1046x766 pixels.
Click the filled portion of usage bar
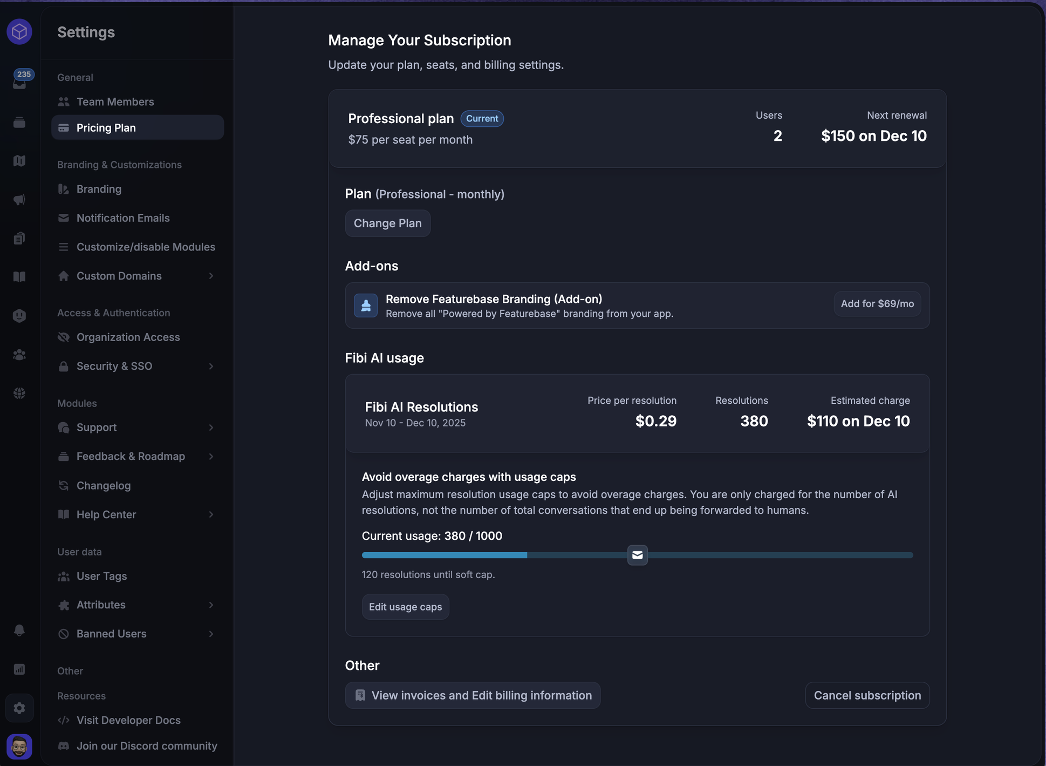(445, 555)
